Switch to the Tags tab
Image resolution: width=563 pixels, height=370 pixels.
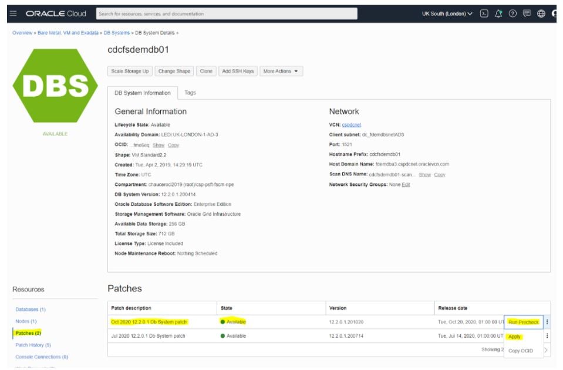(x=190, y=93)
